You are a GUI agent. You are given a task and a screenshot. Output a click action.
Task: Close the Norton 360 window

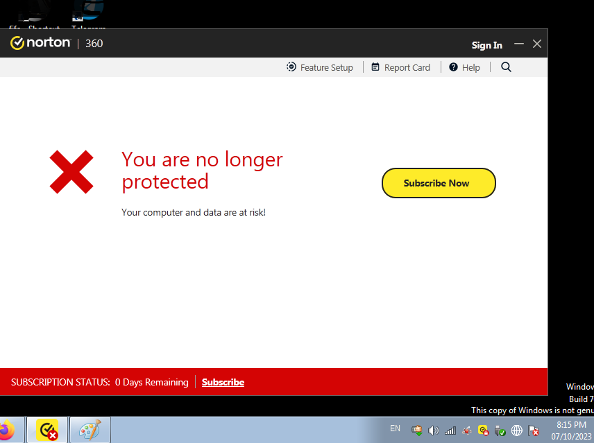[x=537, y=44]
